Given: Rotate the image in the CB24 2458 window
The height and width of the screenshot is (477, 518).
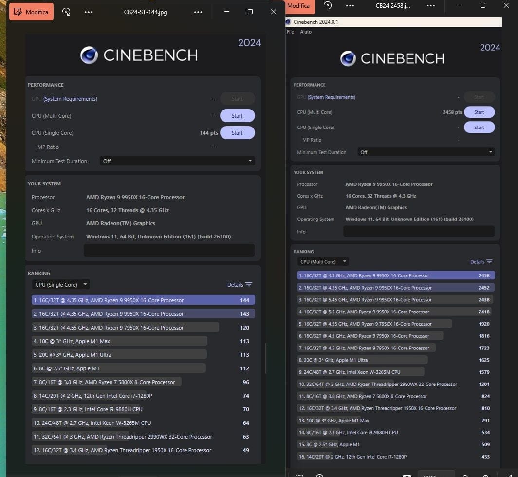Looking at the screenshot, I should pyautogui.click(x=327, y=5).
